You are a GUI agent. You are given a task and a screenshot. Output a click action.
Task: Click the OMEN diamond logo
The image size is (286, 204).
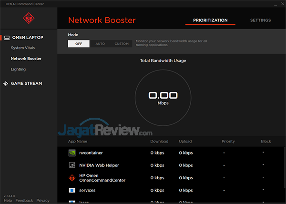click(x=28, y=18)
